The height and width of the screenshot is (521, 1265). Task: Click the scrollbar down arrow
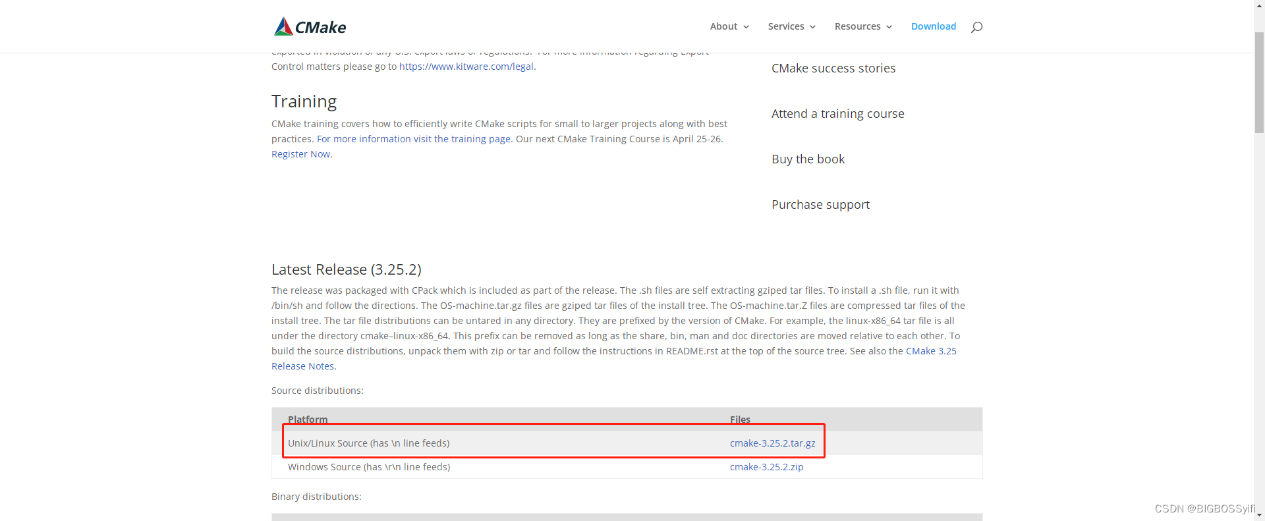1259,515
